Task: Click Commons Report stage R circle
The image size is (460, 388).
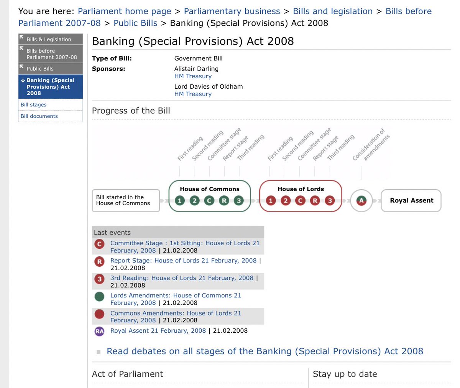Action: (x=224, y=200)
